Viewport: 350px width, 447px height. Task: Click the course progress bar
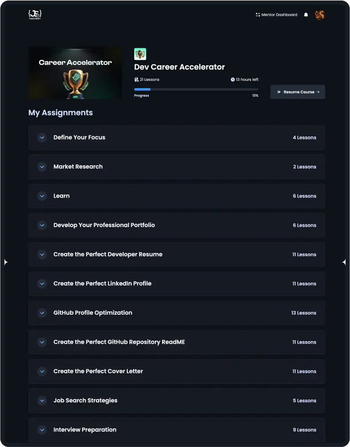(x=196, y=89)
